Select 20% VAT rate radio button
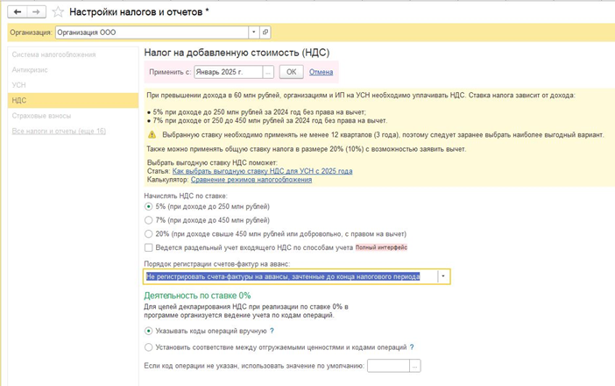Screen dimensions: 615x386 (x=148, y=234)
